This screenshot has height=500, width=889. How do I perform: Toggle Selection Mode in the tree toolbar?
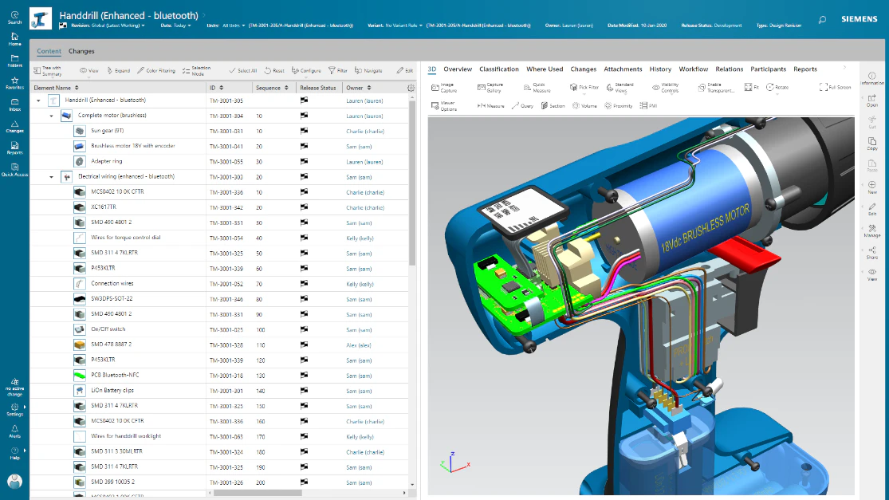tap(196, 71)
